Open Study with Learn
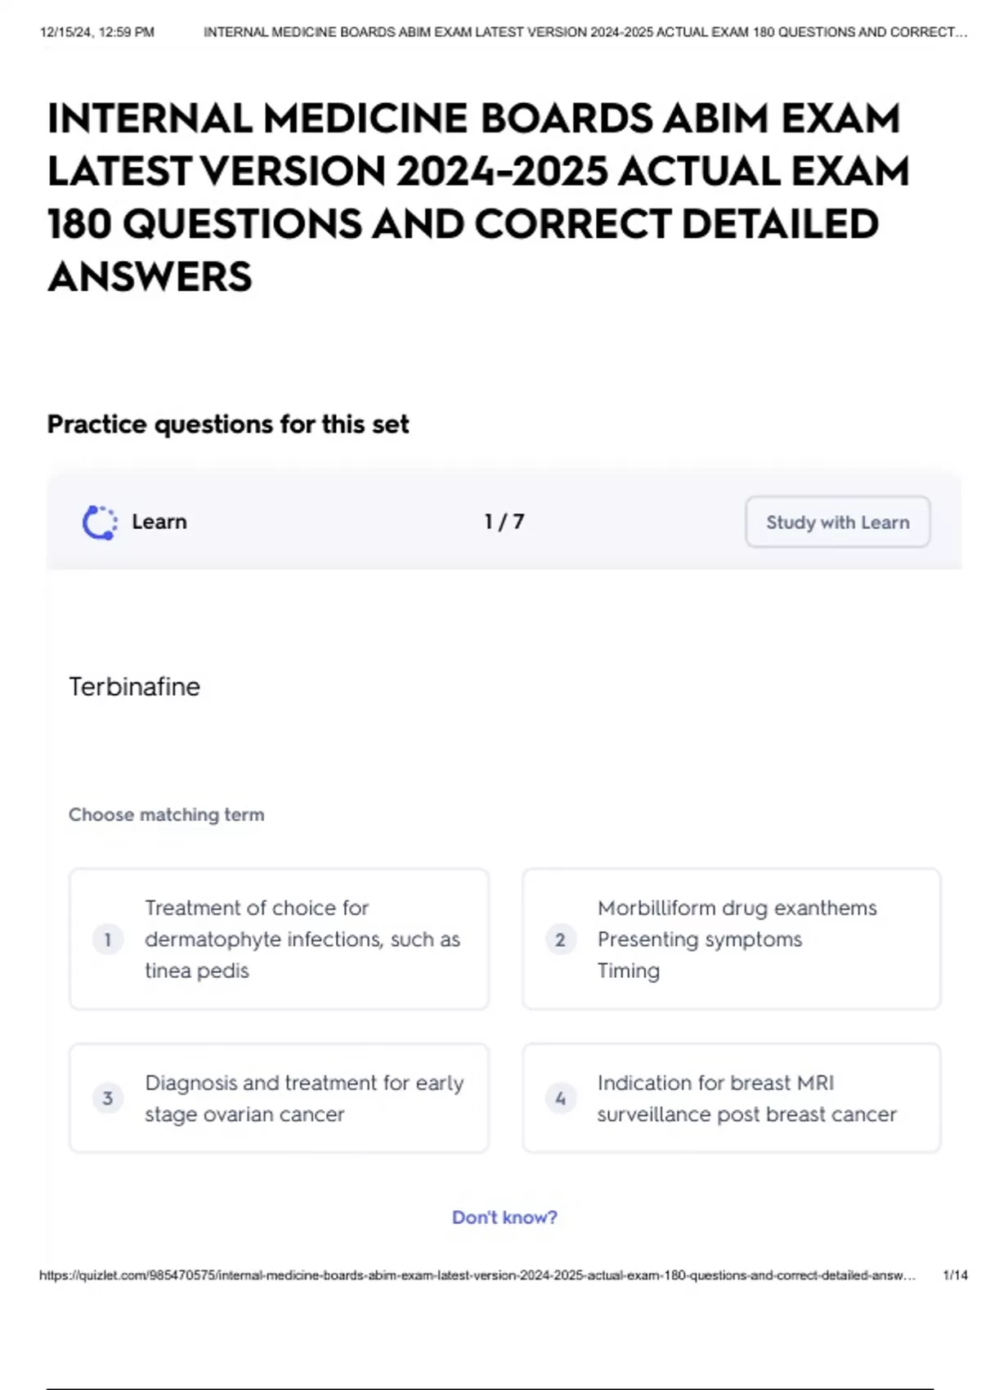 tap(837, 522)
